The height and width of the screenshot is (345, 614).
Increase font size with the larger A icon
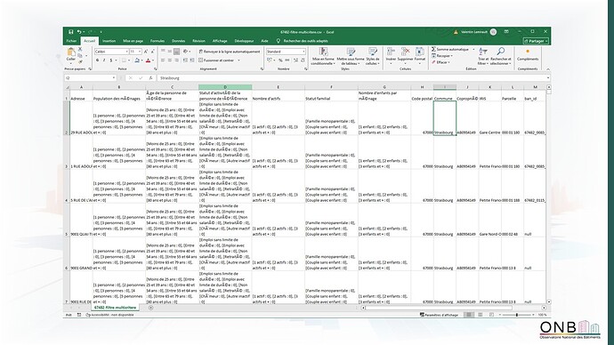(x=146, y=52)
